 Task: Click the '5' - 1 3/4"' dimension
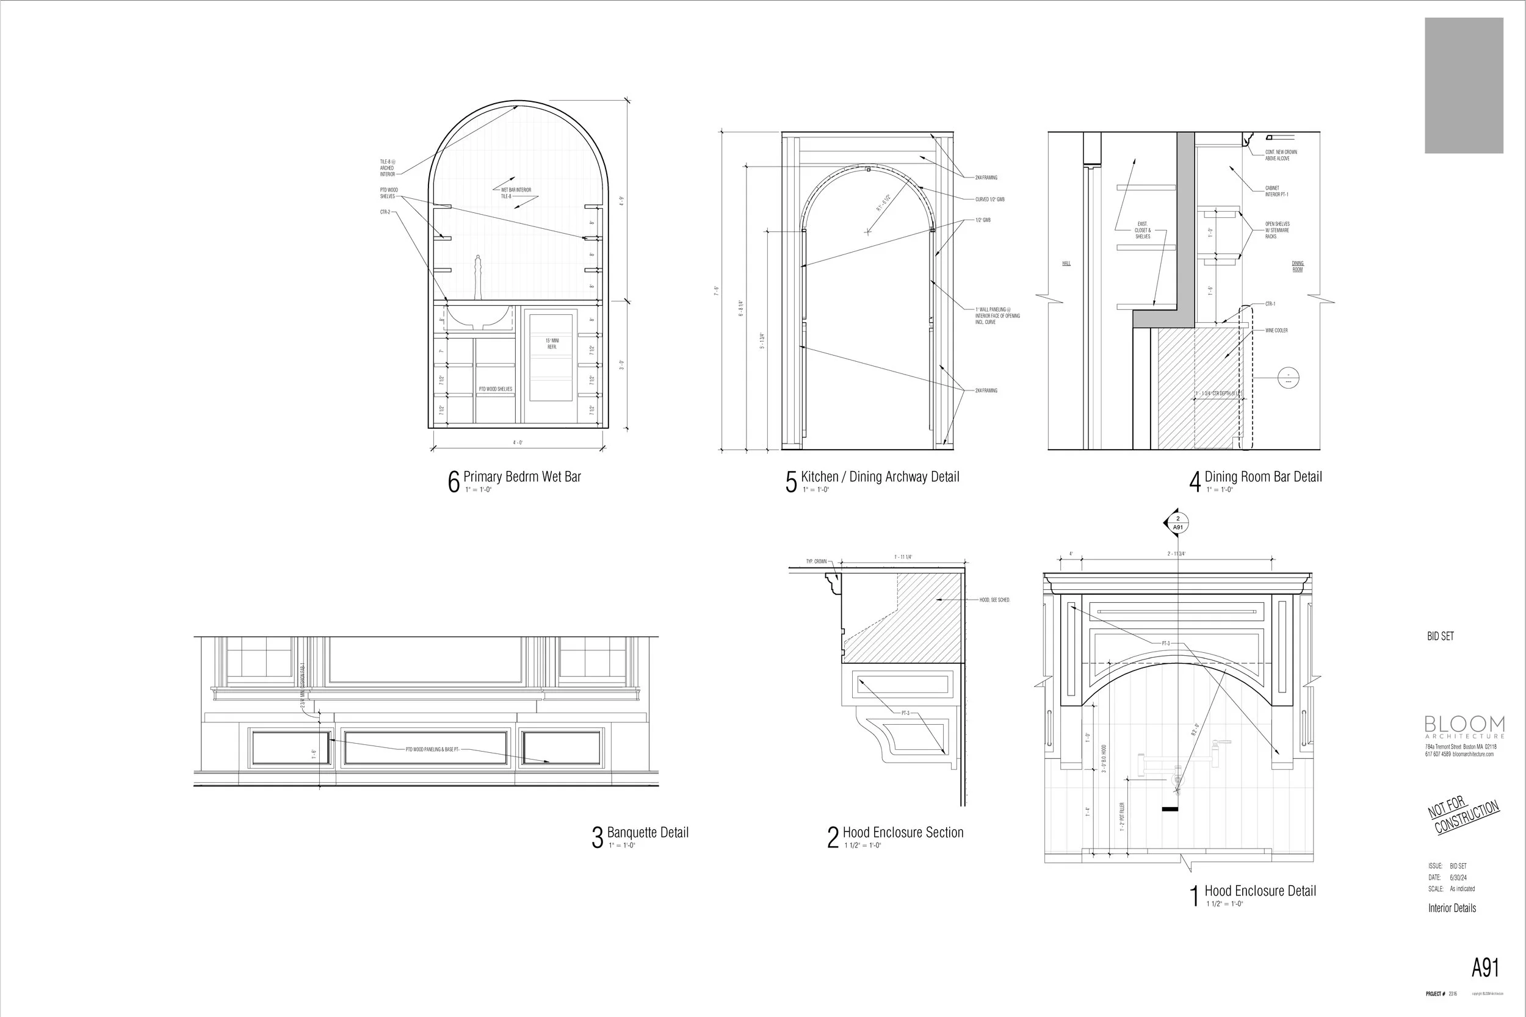762,340
